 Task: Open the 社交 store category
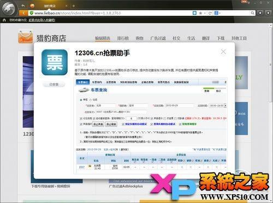176,38
